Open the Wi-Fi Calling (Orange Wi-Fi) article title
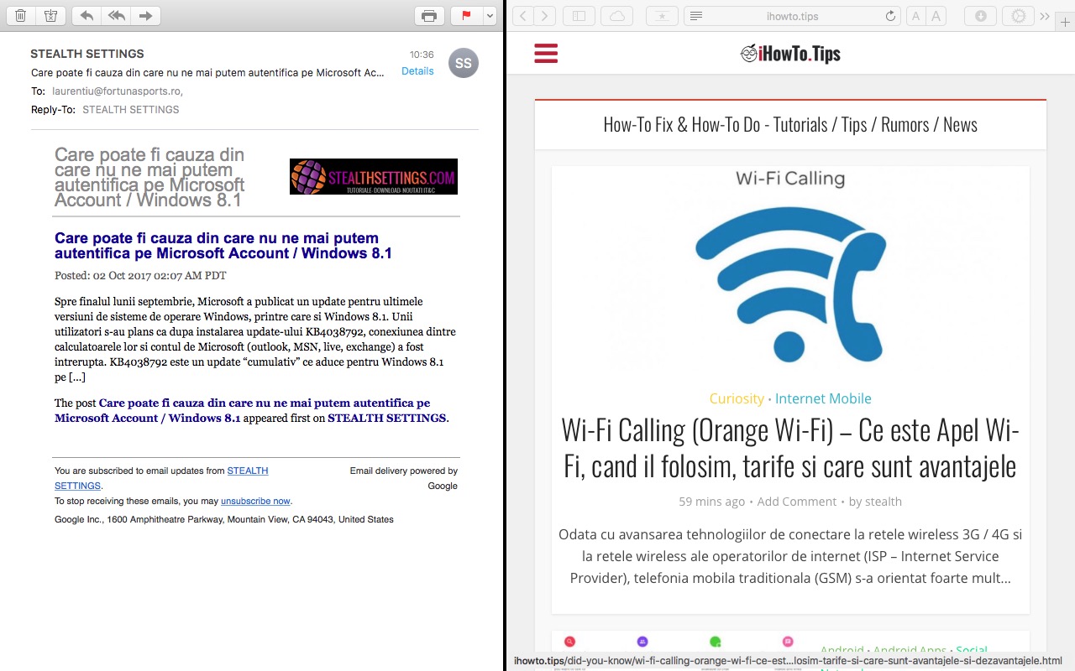 pos(790,448)
